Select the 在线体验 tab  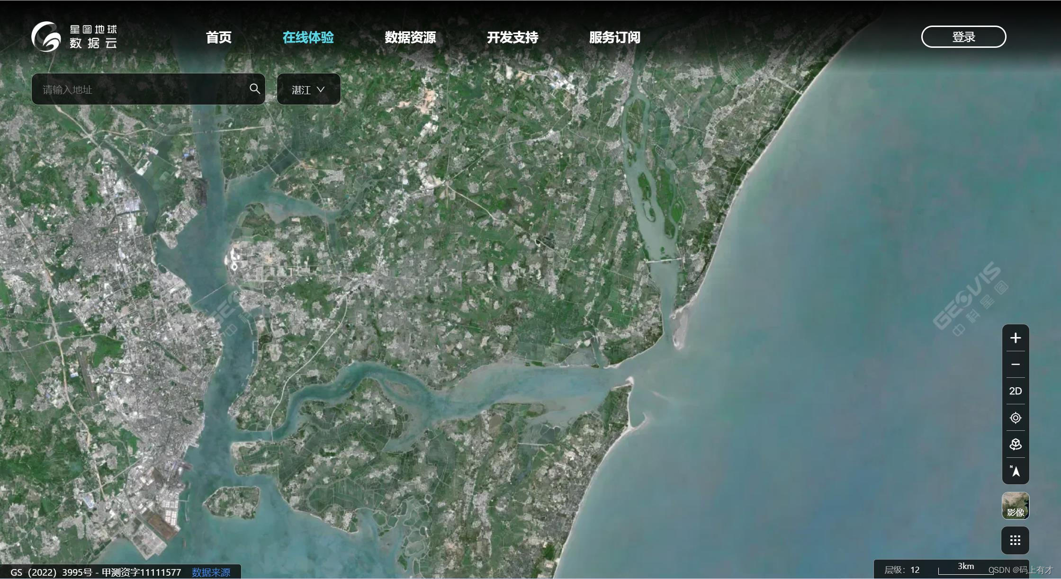click(308, 37)
